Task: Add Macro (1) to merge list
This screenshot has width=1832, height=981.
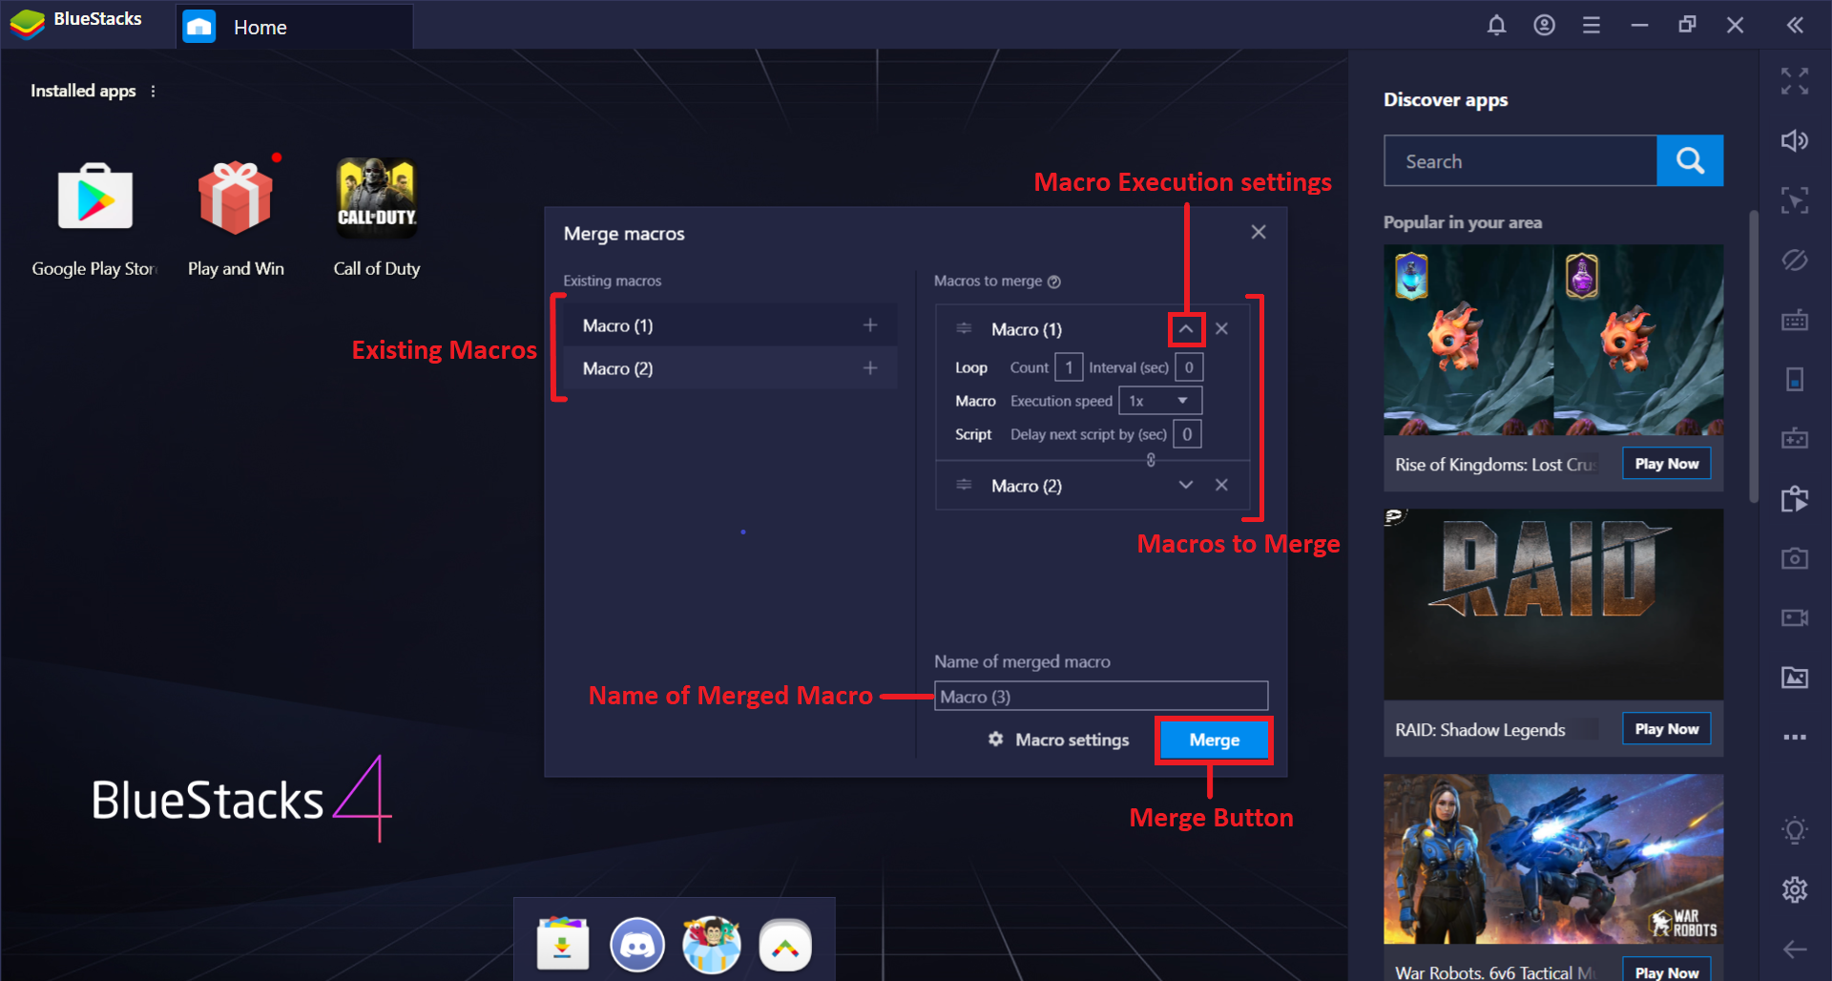Action: 870,325
